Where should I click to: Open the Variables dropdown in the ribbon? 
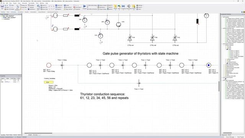click(32, 5)
